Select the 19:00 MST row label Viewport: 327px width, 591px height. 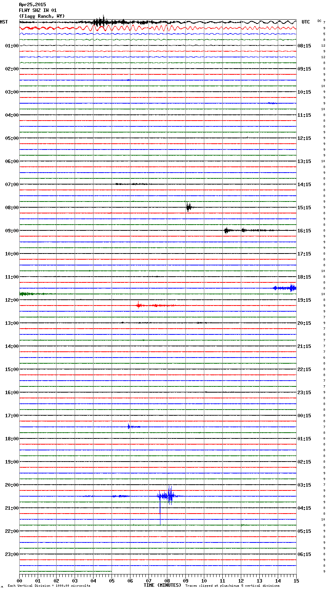[12, 462]
